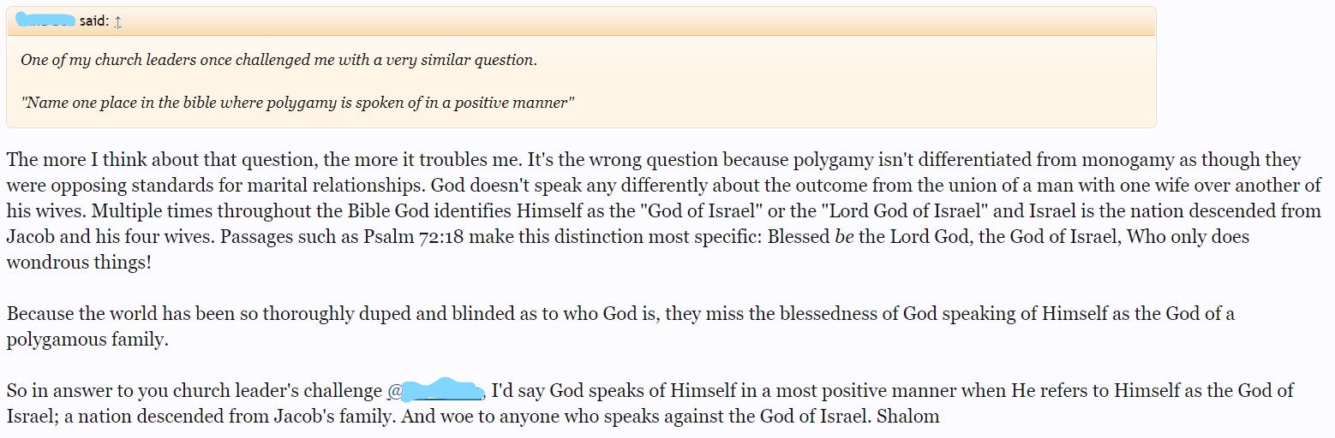Click the redacted @mention user link
This screenshot has width=1335, height=438.
pyautogui.click(x=437, y=392)
